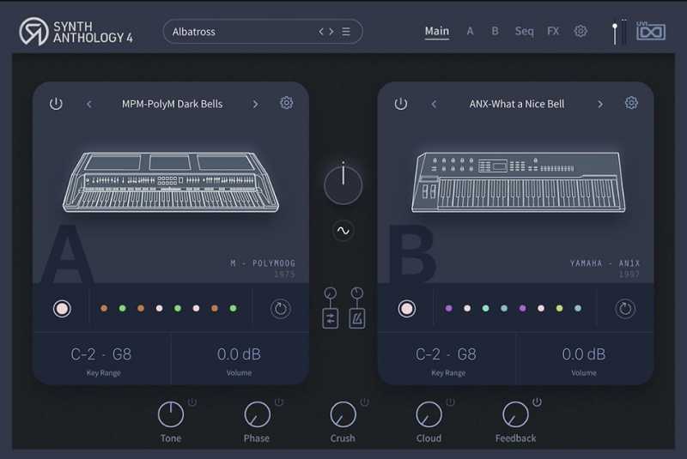
Task: Click Layer A Key Range C-2 - G8
Action: coord(101,354)
